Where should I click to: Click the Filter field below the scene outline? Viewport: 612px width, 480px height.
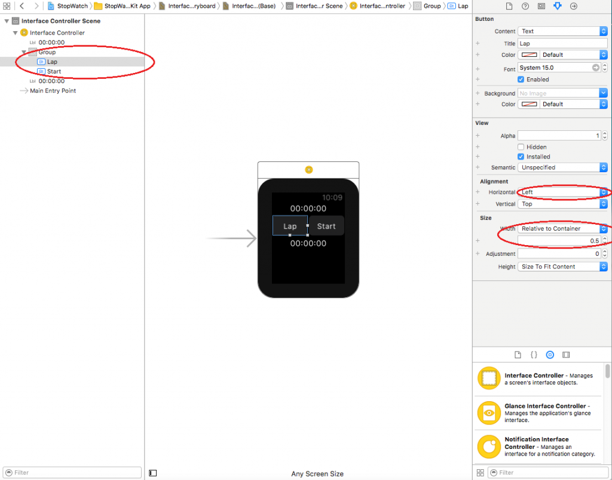(x=72, y=472)
